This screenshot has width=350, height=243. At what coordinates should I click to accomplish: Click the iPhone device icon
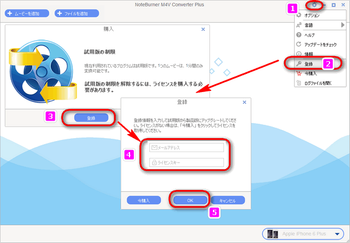272,234
